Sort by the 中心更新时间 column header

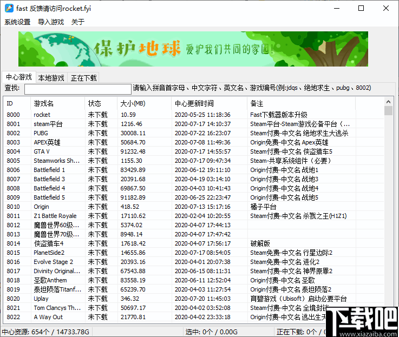tap(210, 103)
